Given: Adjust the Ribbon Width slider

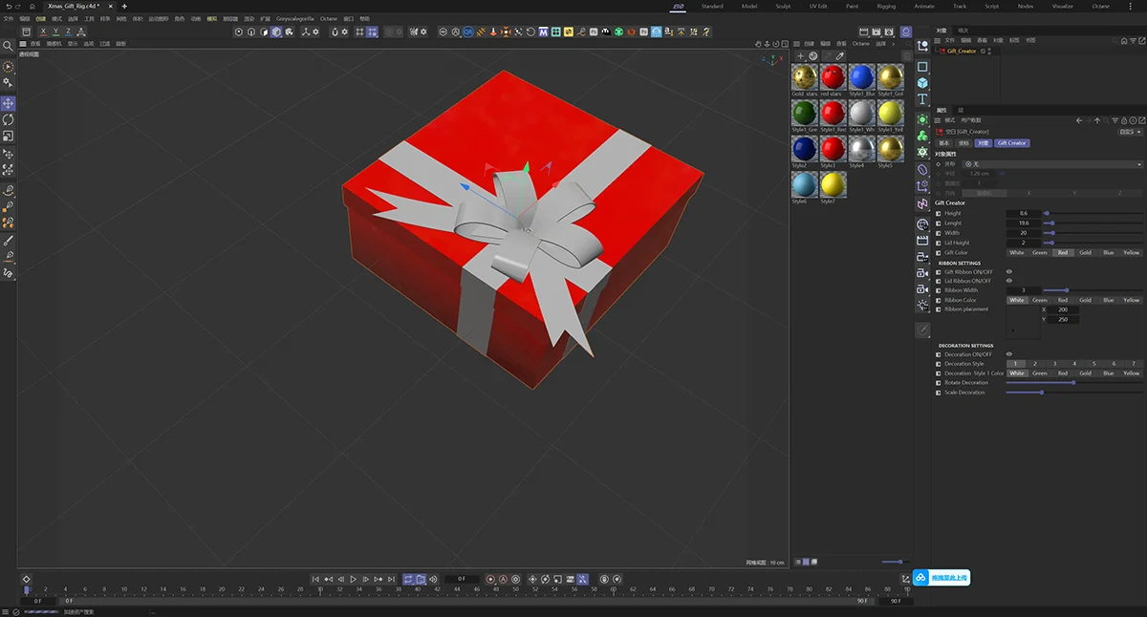Looking at the screenshot, I should pos(1068,290).
